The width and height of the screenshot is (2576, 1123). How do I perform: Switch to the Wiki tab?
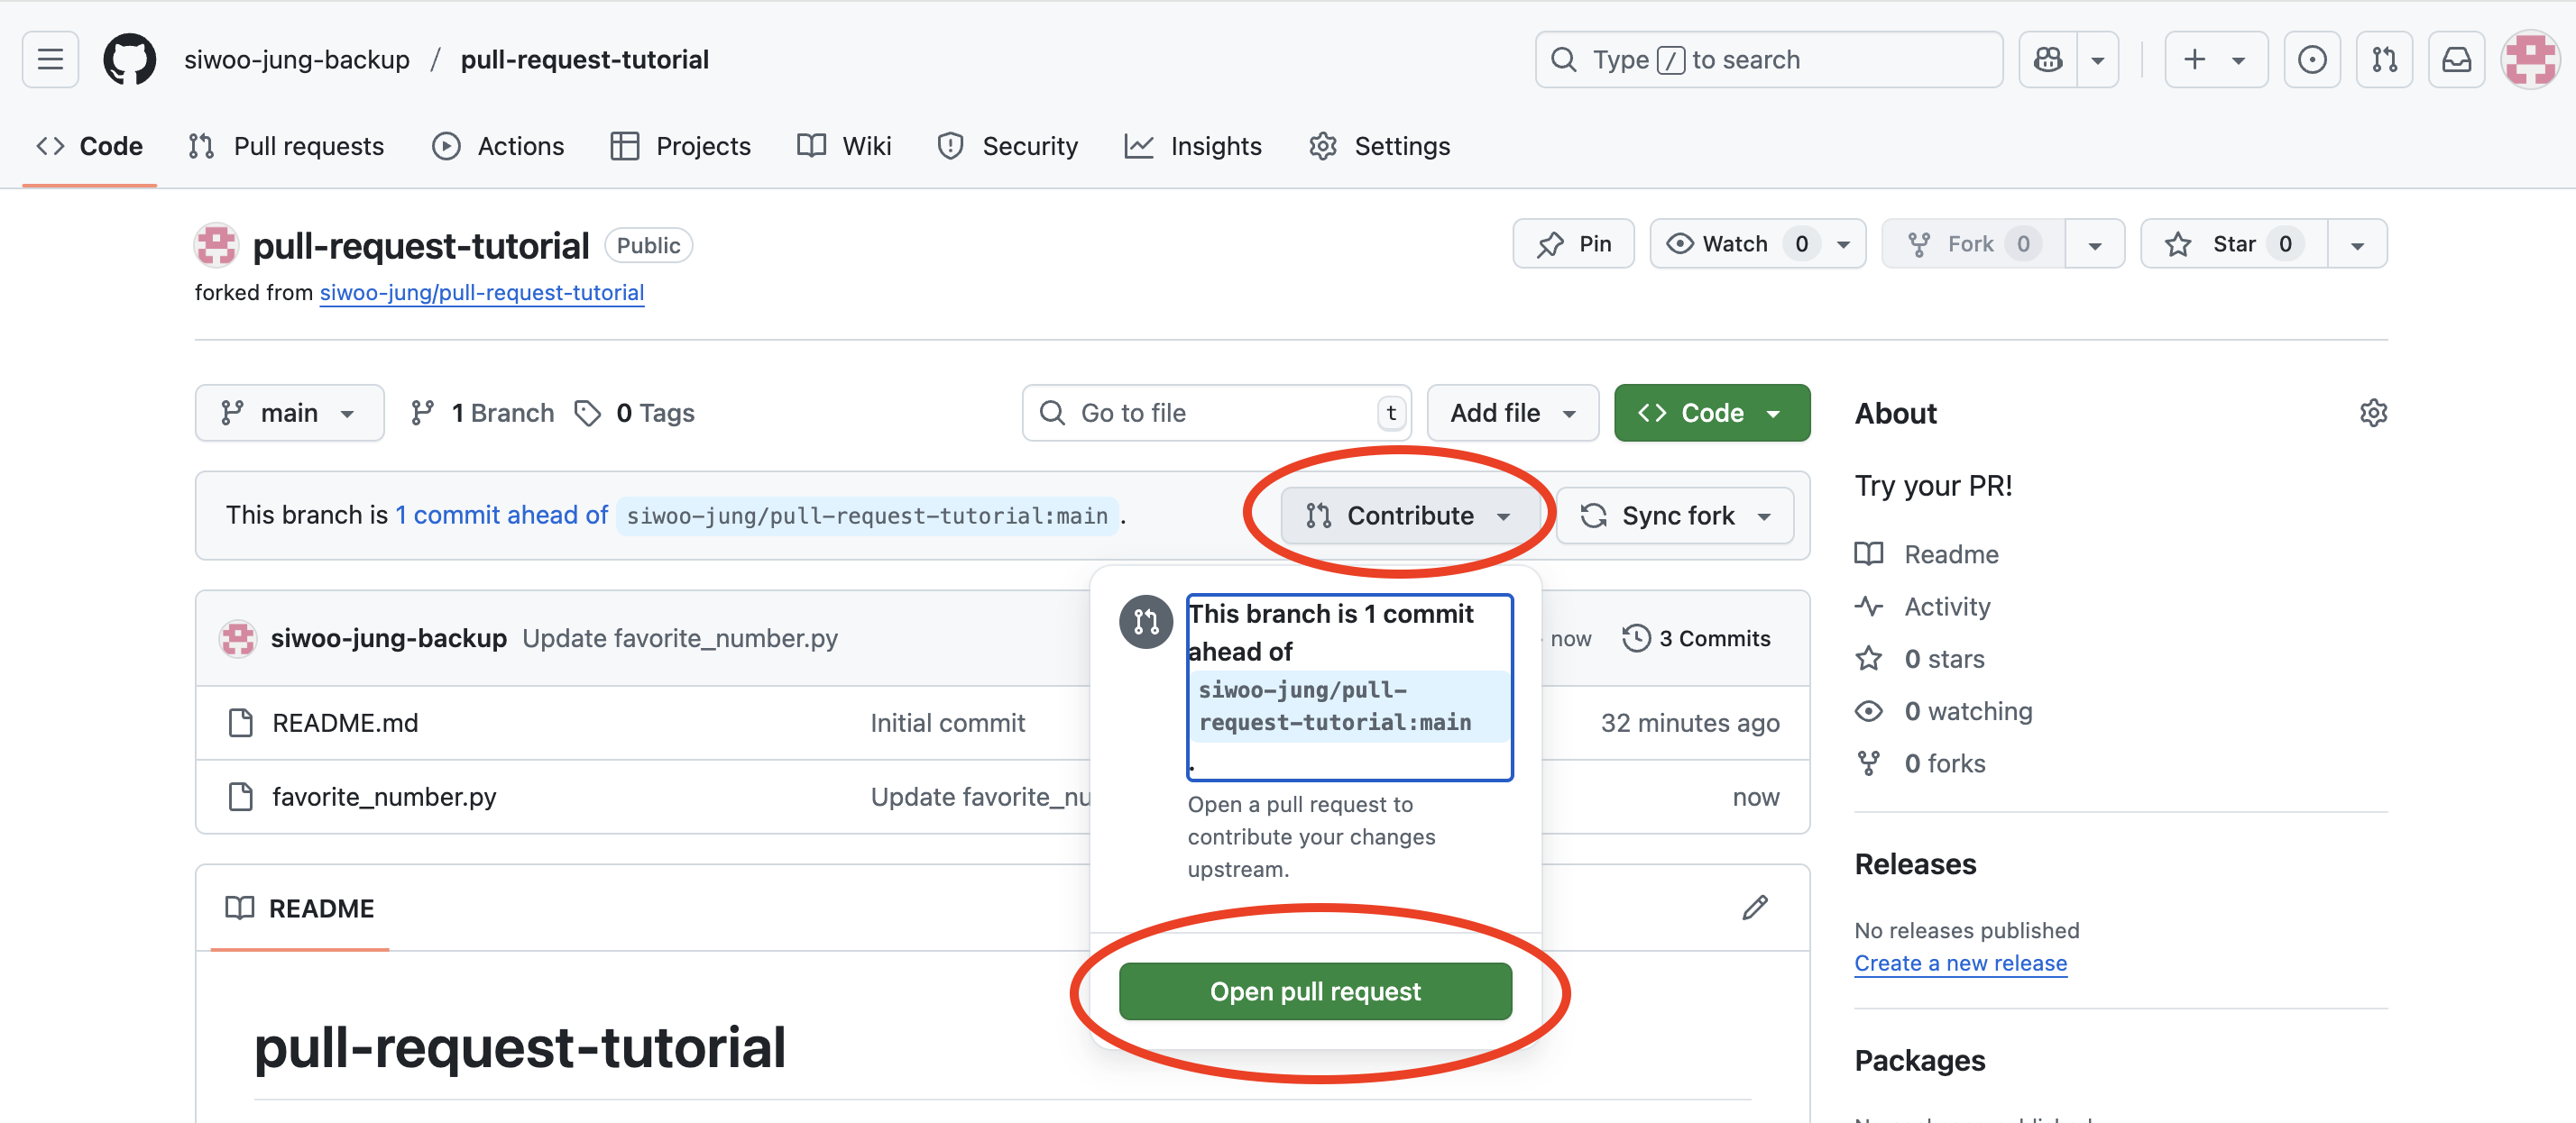pos(844,146)
